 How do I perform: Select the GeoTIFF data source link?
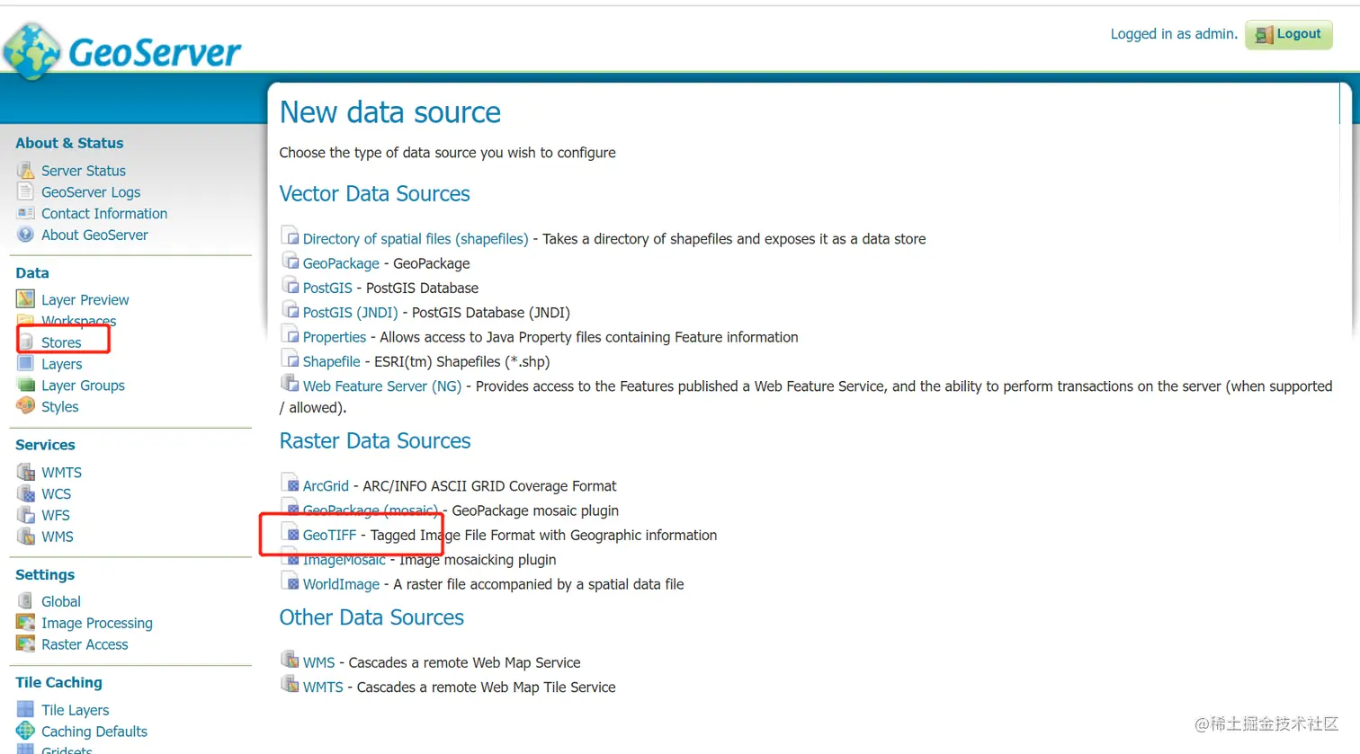tap(329, 535)
